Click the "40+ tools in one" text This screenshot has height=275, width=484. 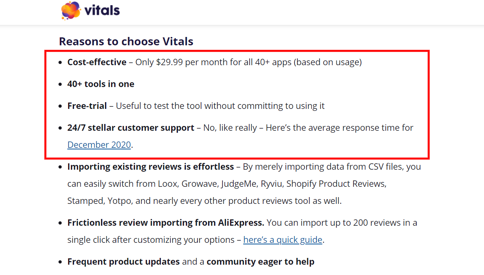pos(101,84)
